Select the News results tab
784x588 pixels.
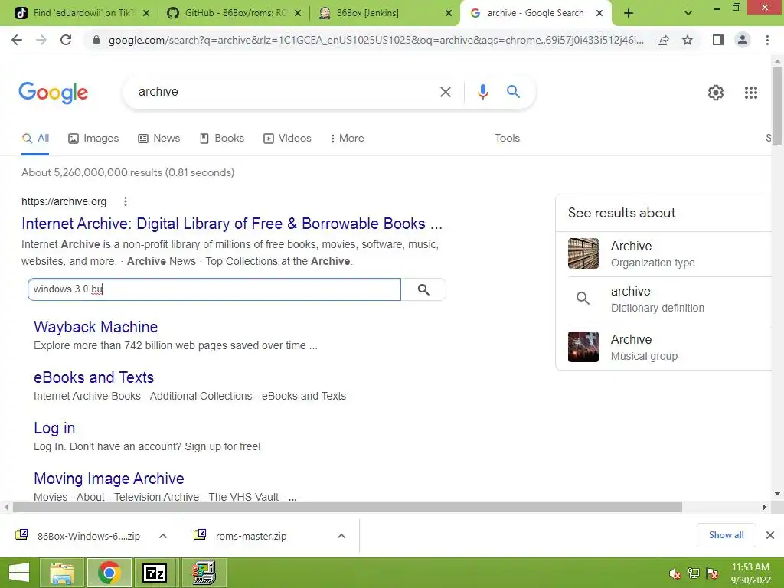coord(159,139)
